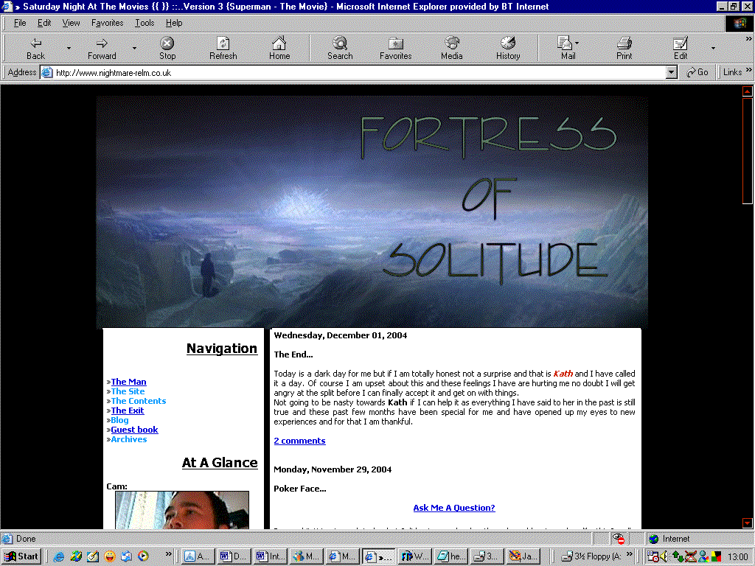This screenshot has width=755, height=566.
Task: Open the Guest book link
Action: click(134, 430)
